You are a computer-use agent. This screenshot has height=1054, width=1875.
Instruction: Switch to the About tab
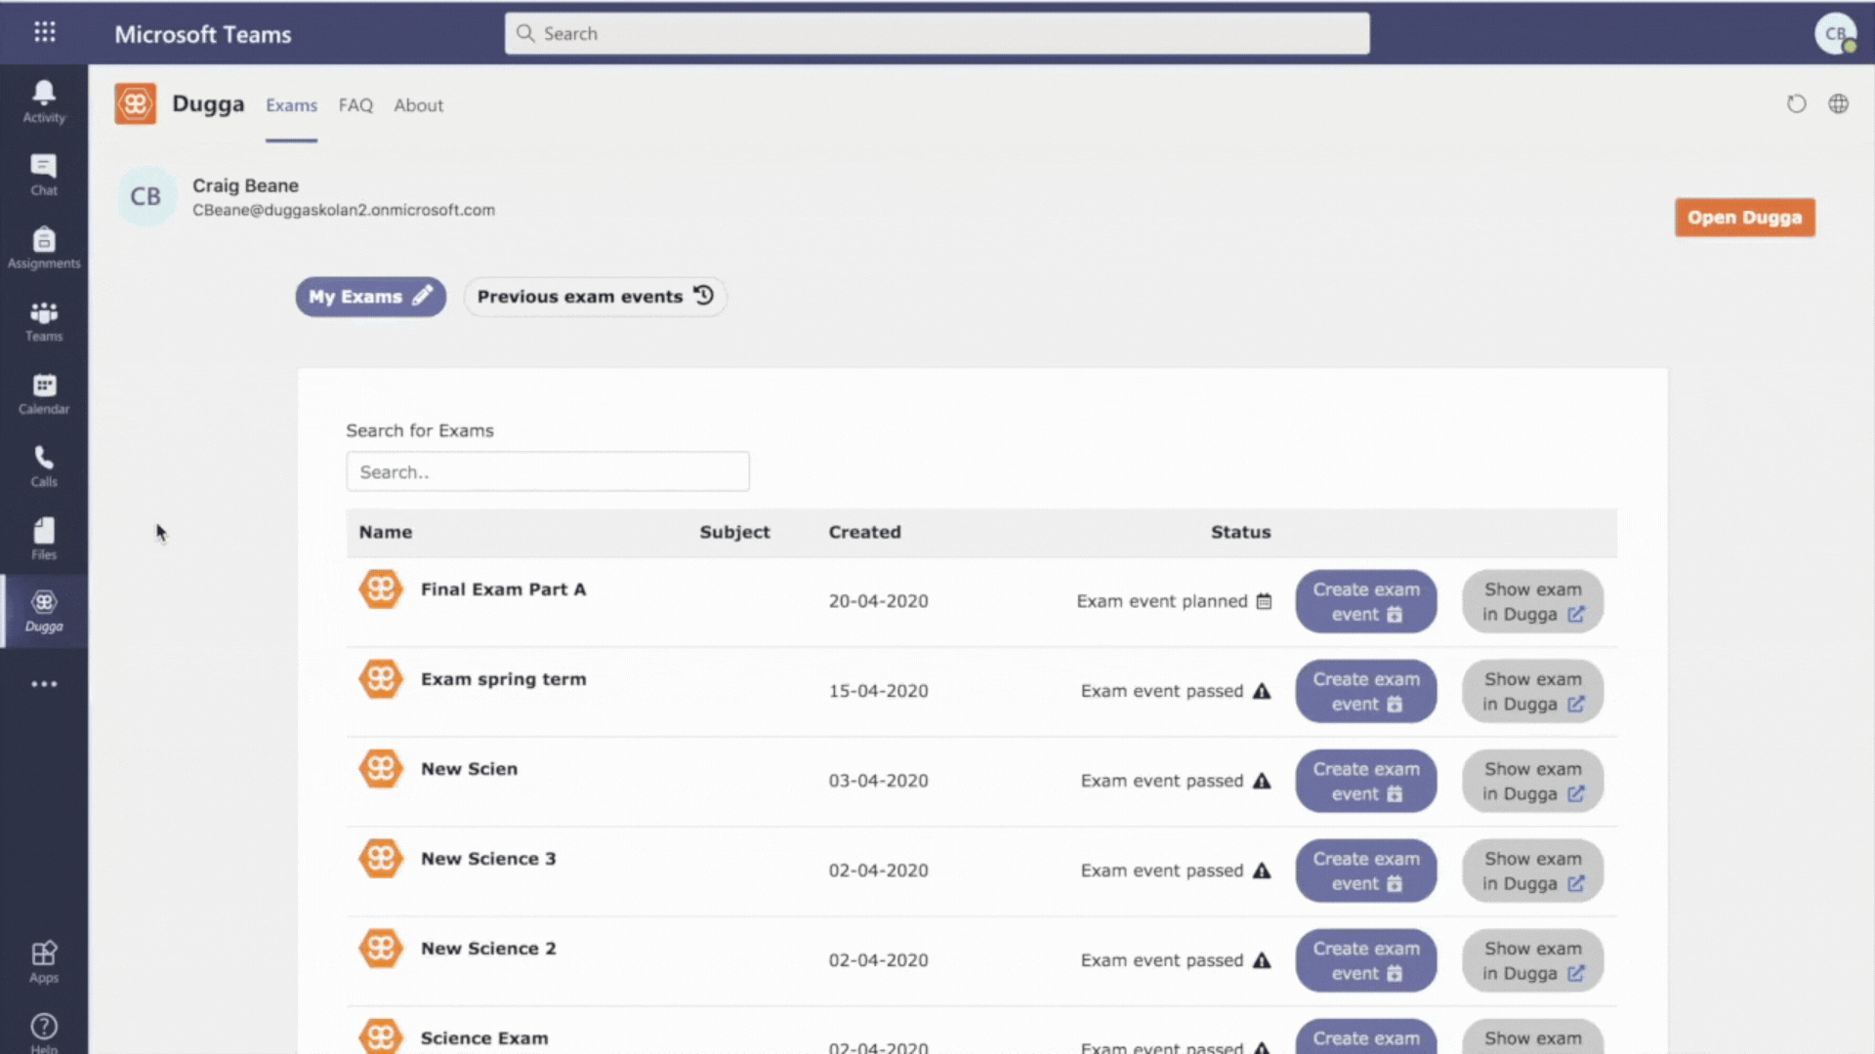tap(418, 105)
